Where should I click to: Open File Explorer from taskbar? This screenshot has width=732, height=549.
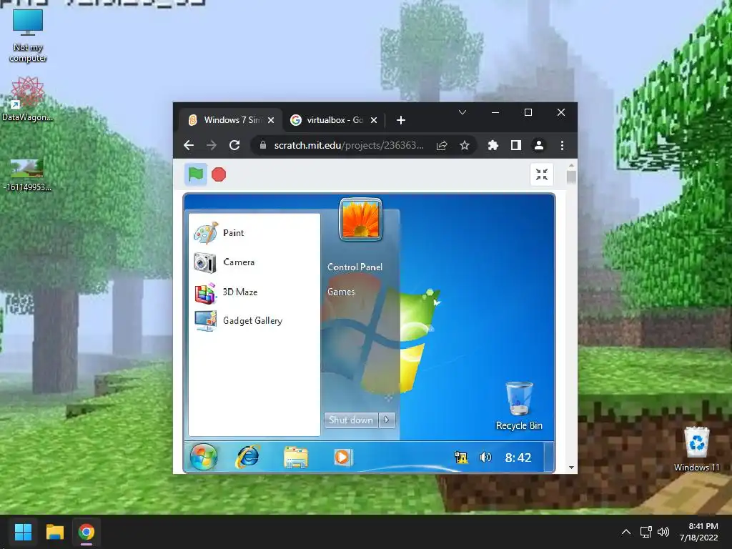[x=54, y=532]
